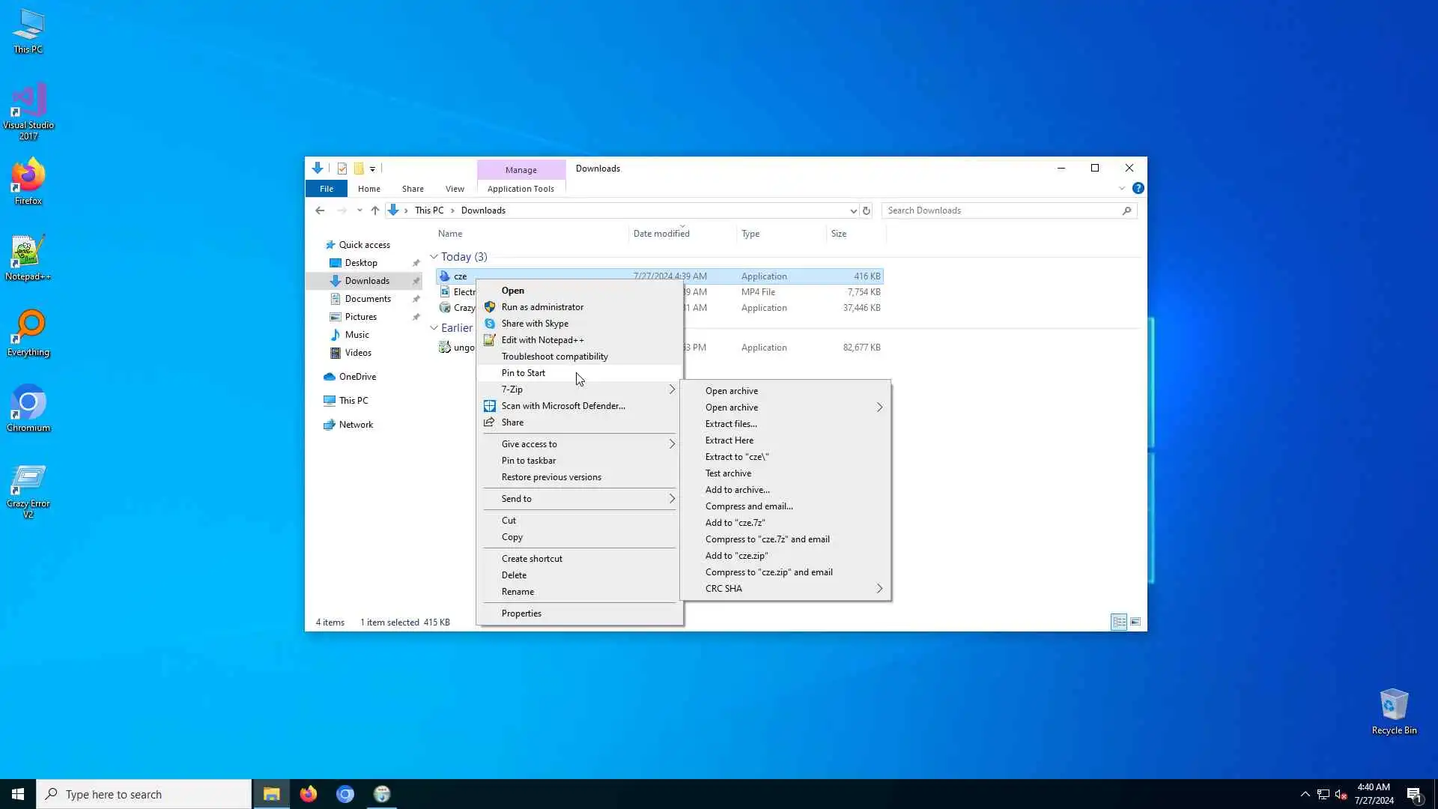Click the up-one-level arrow in navigation
This screenshot has width=1438, height=809.
pos(375,210)
